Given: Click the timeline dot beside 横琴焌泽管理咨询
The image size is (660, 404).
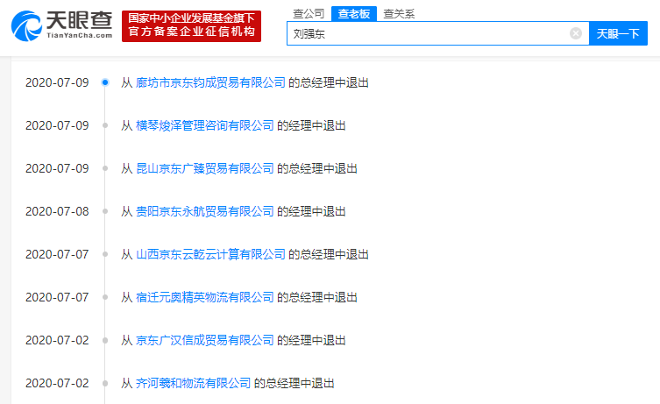Looking at the screenshot, I should [x=105, y=125].
